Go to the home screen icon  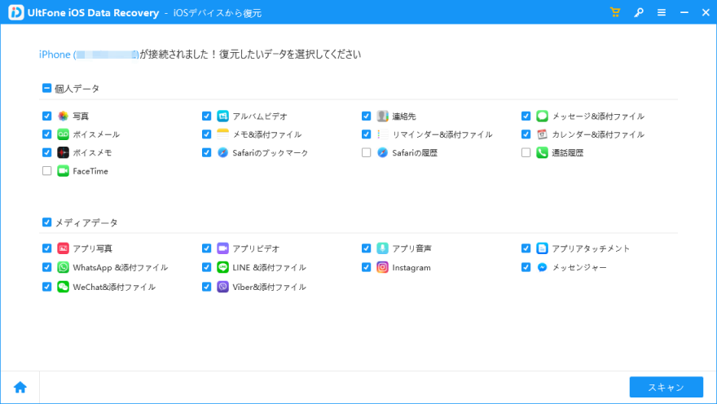point(20,388)
